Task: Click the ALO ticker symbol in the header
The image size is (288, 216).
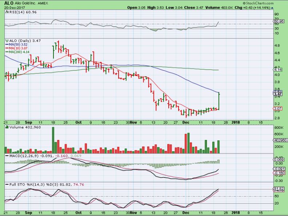Action: click(9, 3)
